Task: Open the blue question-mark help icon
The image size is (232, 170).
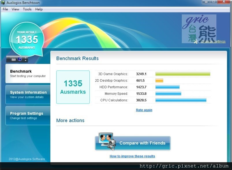Action: [x=20, y=59]
